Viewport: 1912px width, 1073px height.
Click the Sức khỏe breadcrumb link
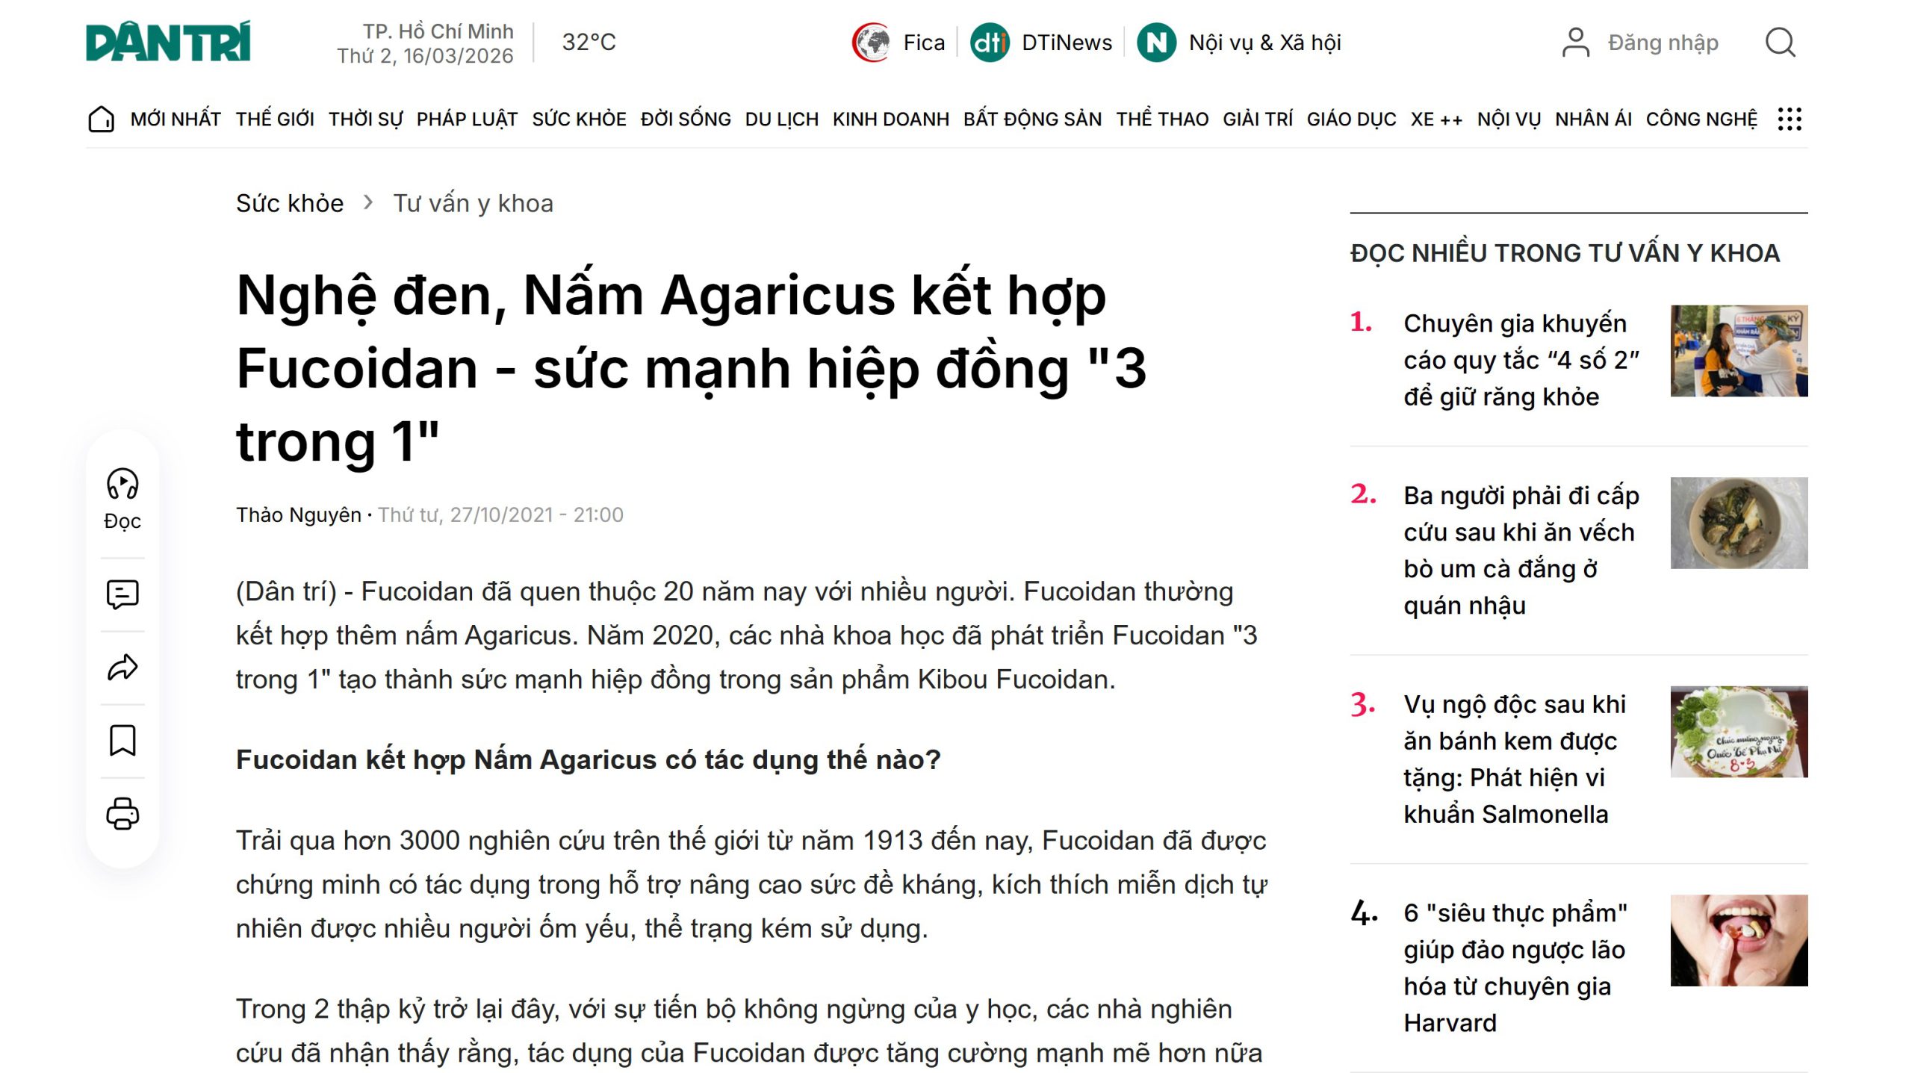290,203
